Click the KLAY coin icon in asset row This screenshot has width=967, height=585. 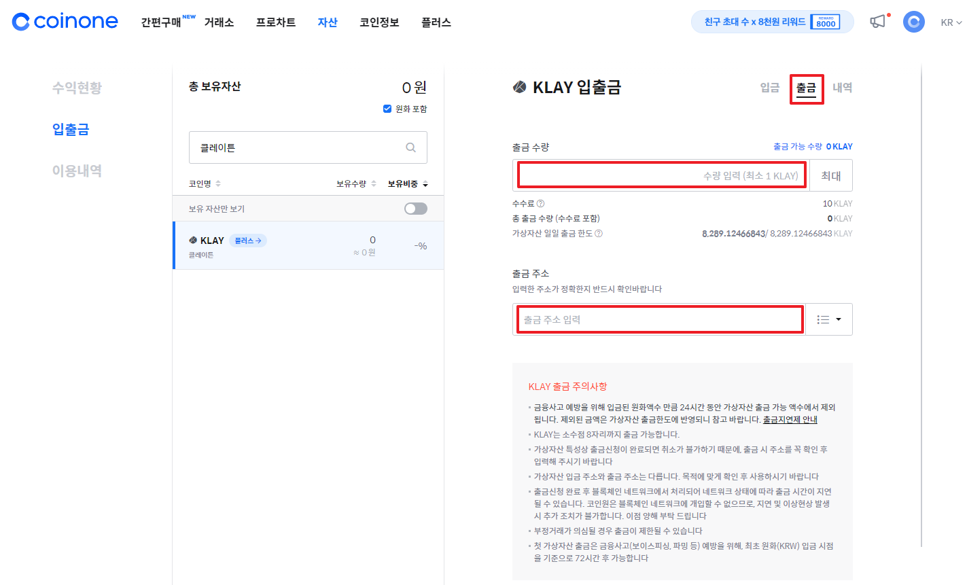pyautogui.click(x=193, y=241)
